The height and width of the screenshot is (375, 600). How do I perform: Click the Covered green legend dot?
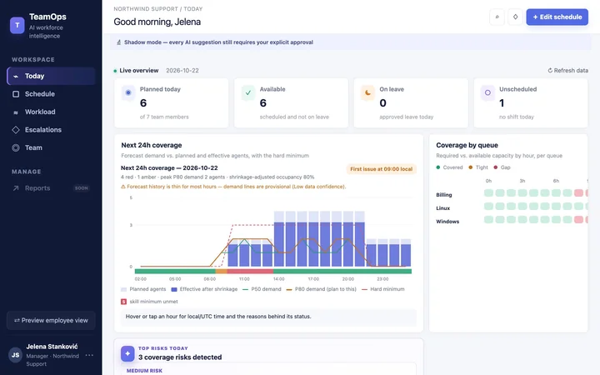438,167
